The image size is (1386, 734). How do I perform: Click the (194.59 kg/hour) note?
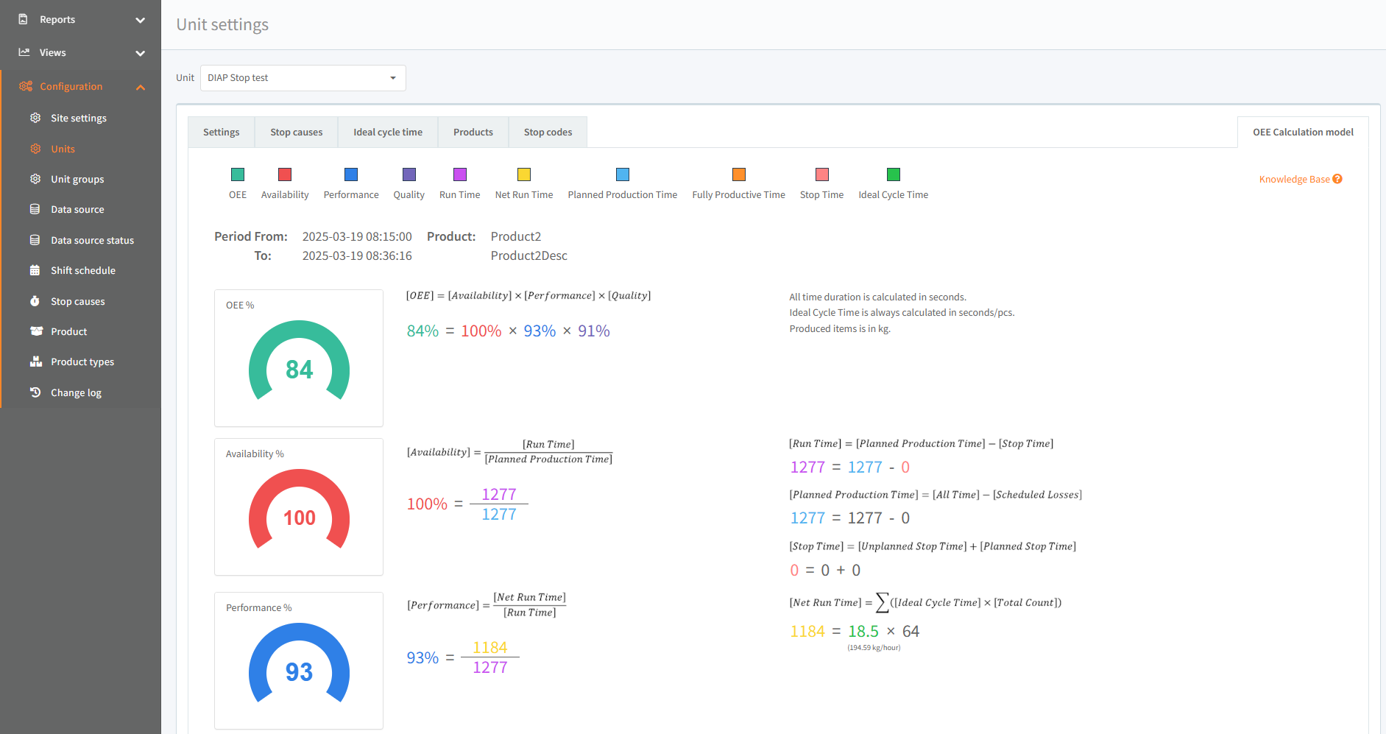(874, 648)
